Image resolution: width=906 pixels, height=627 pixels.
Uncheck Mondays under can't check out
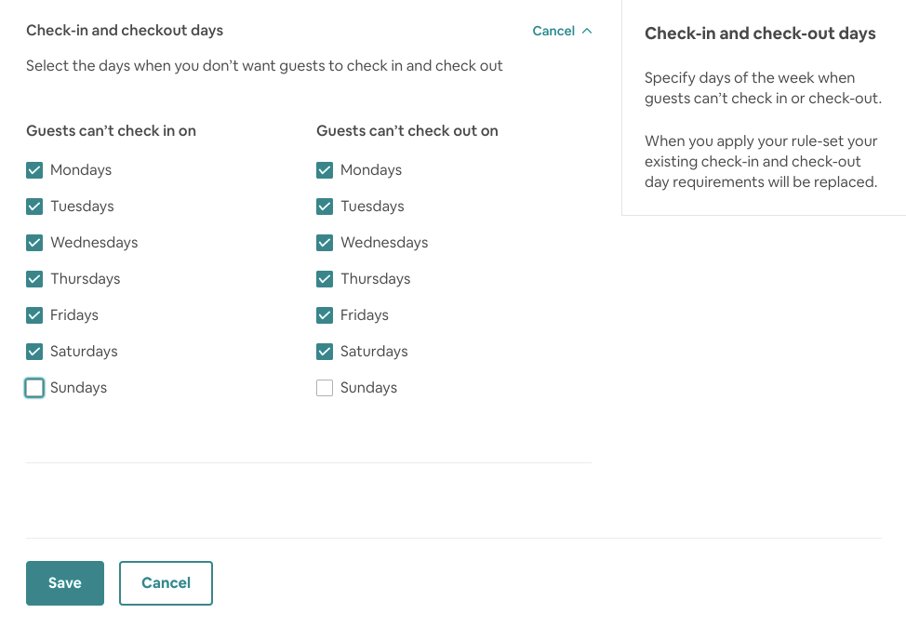point(325,170)
